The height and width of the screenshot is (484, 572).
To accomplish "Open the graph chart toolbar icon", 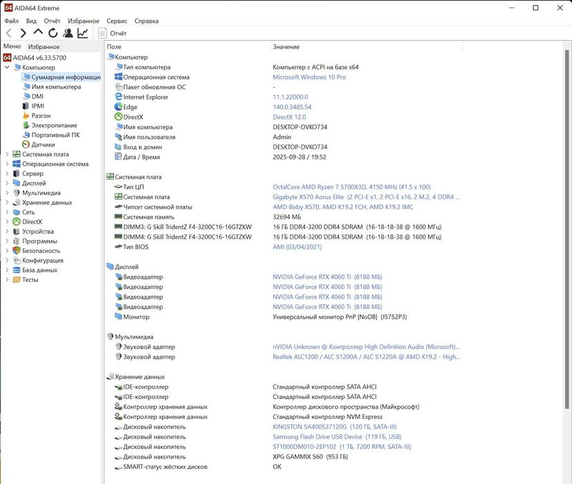I will 83,33.
